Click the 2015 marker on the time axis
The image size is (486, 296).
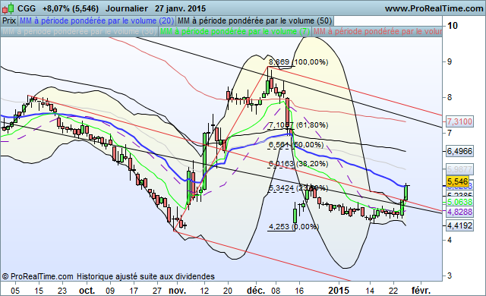(339, 291)
